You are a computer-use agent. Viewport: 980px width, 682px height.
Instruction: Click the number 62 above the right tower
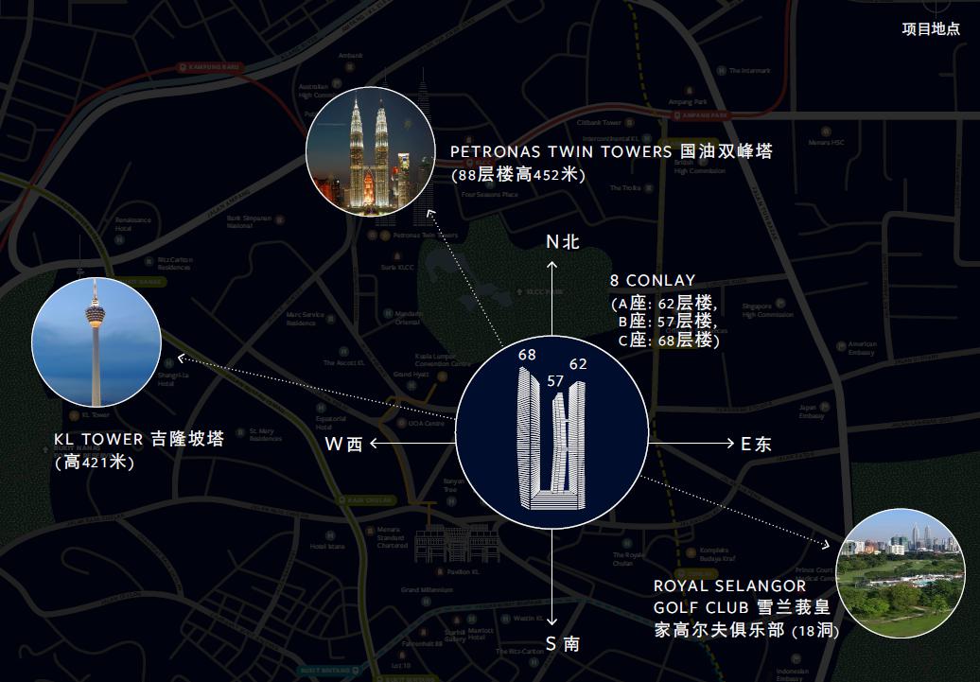point(578,364)
